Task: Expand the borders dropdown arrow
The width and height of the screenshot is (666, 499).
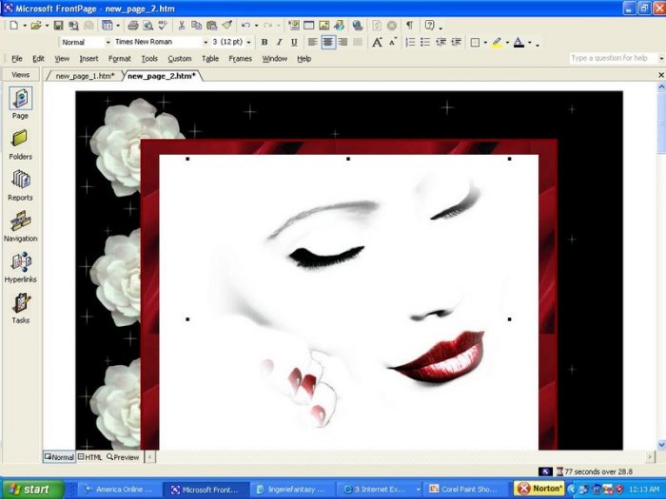Action: pyautogui.click(x=485, y=43)
